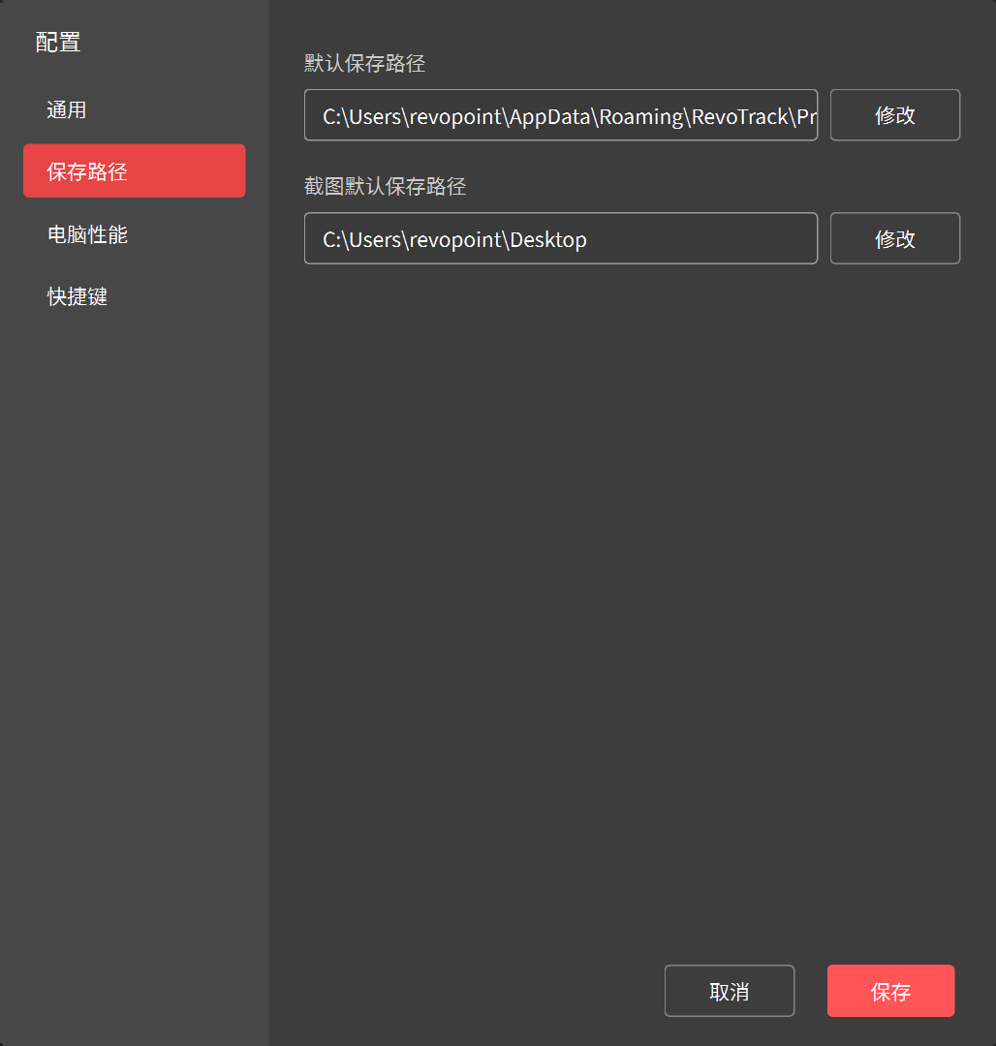The height and width of the screenshot is (1046, 996).
Task: Change the screenshot save folder location
Action: pyautogui.click(x=894, y=238)
